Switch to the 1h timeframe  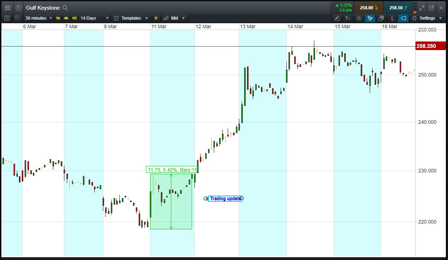(x=58, y=18)
